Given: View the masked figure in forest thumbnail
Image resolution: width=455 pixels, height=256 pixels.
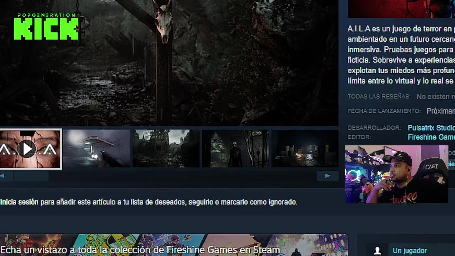Looking at the screenshot, I should (235, 148).
